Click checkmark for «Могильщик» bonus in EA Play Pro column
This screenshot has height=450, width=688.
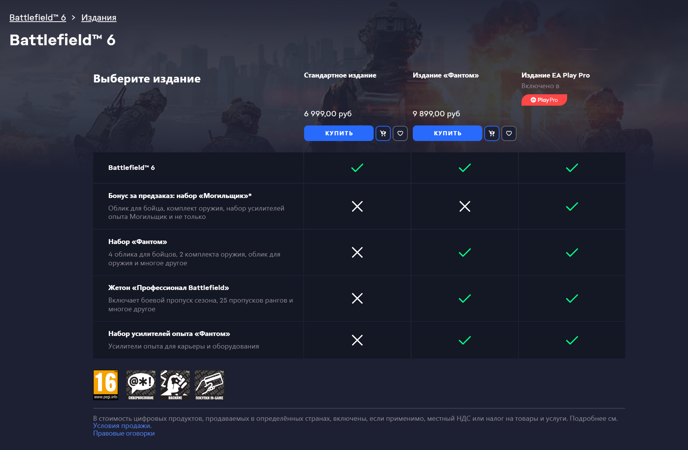[572, 206]
